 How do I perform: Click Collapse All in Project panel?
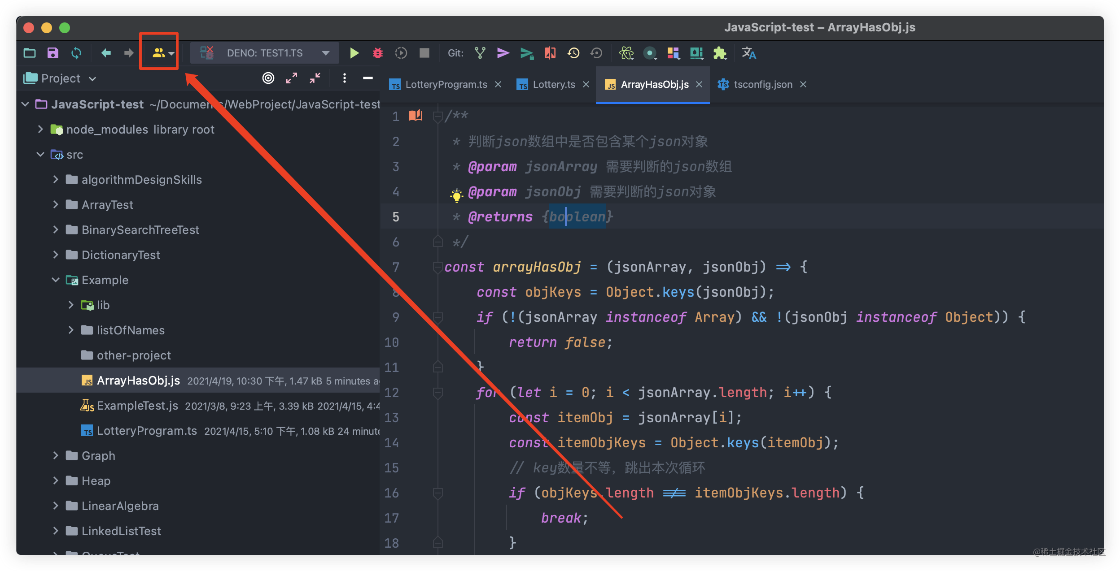pyautogui.click(x=315, y=78)
